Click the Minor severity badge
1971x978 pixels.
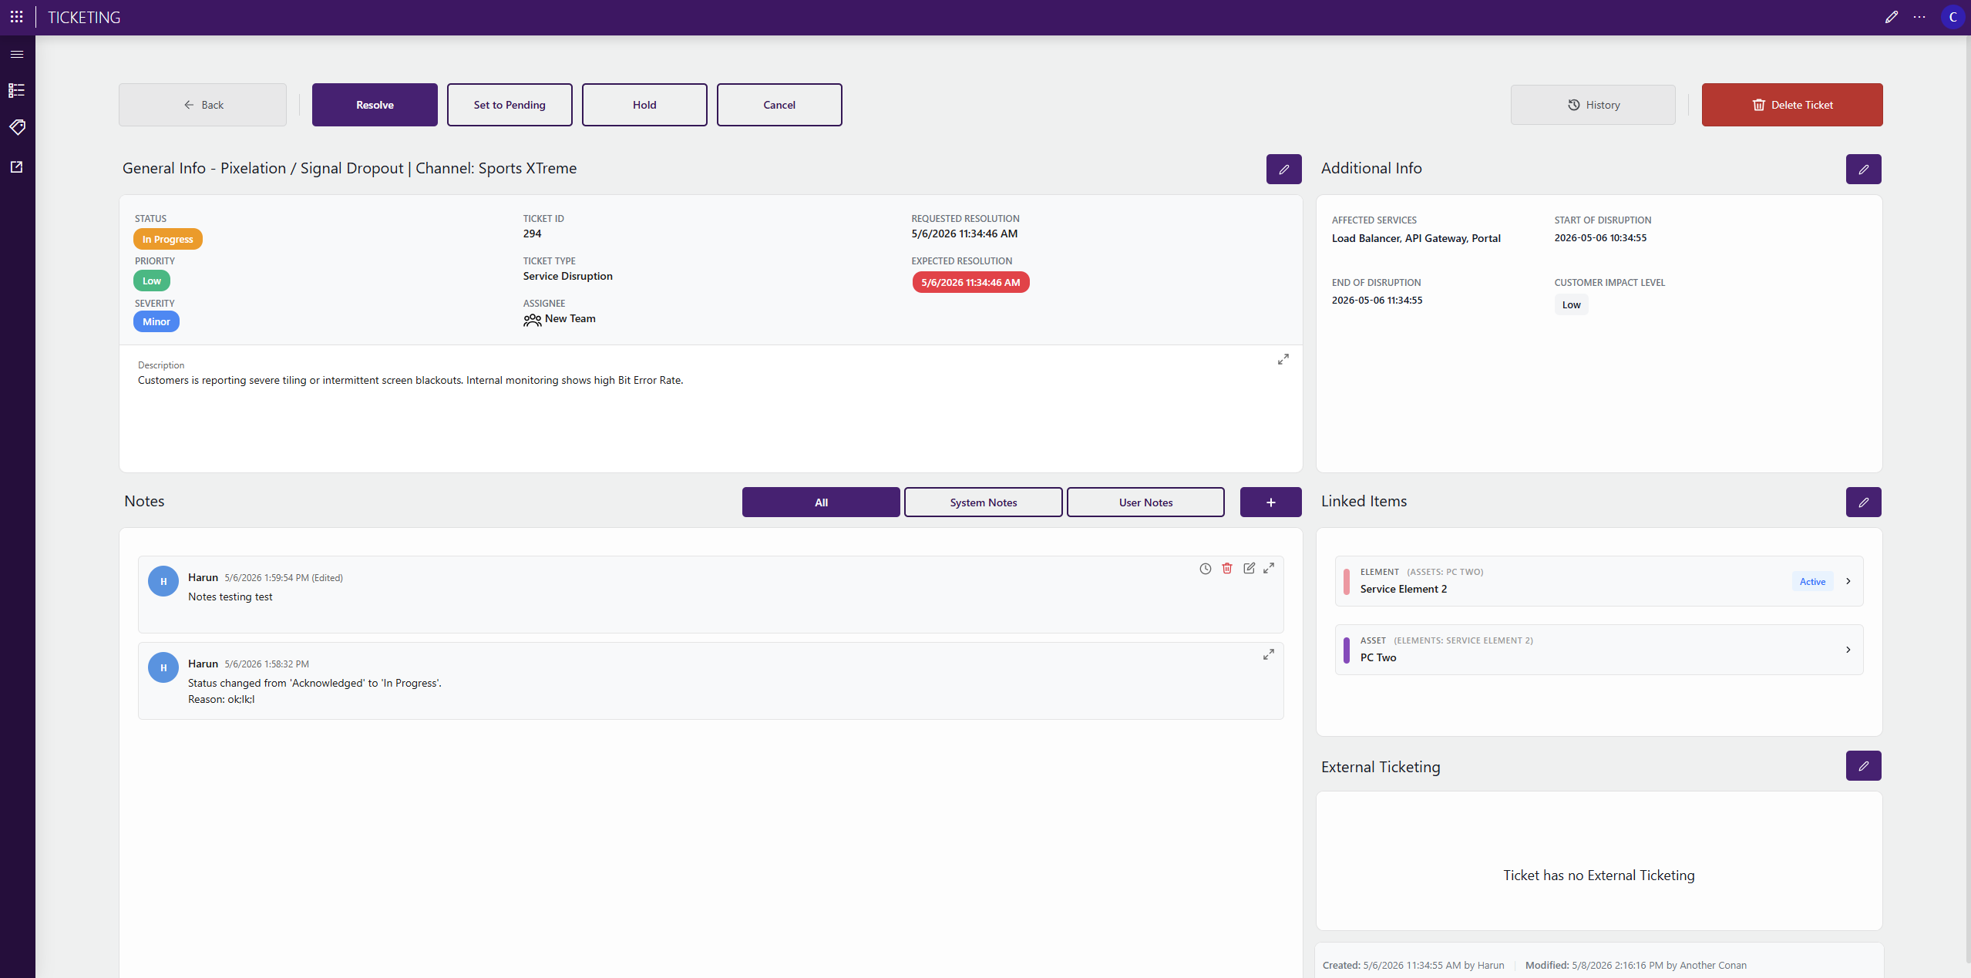156,322
